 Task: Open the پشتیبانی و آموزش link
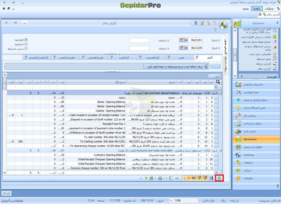point(12,201)
